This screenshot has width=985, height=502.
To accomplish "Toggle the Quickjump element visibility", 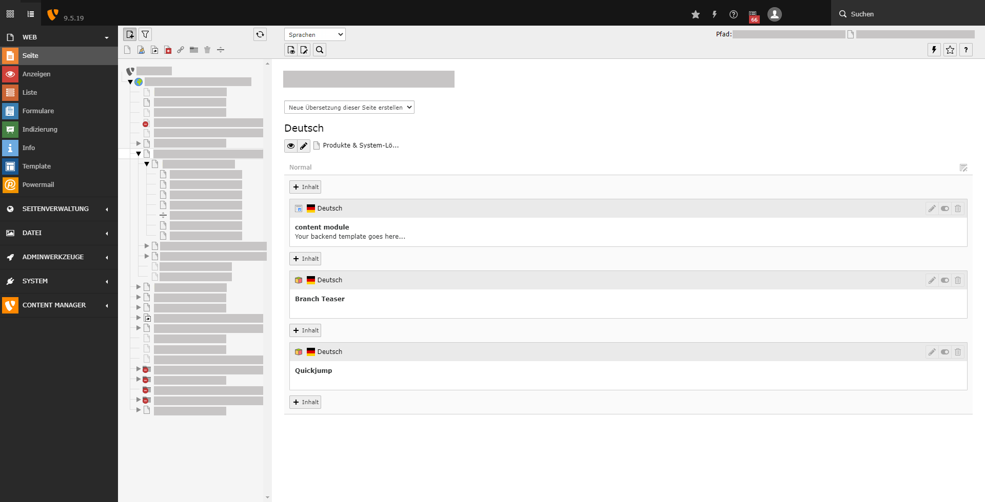I will 945,351.
